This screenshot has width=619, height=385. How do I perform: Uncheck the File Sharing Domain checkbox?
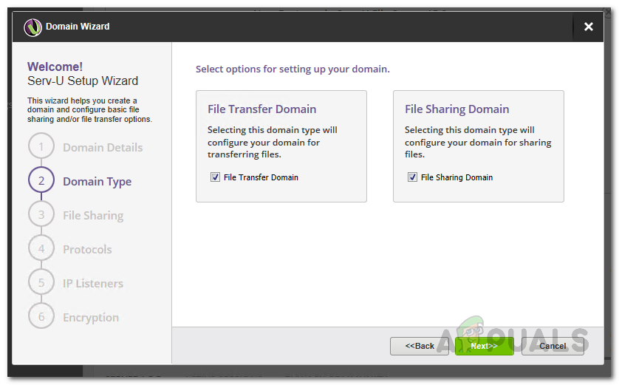click(412, 177)
